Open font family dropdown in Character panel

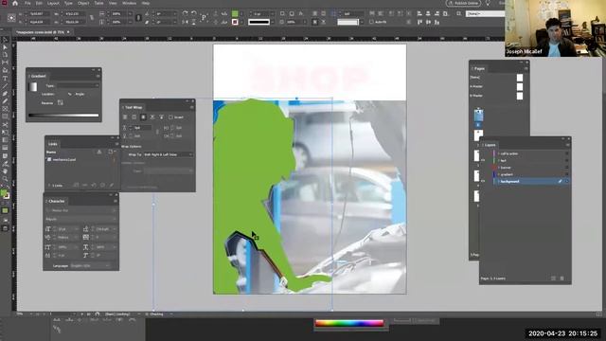[x=81, y=210]
